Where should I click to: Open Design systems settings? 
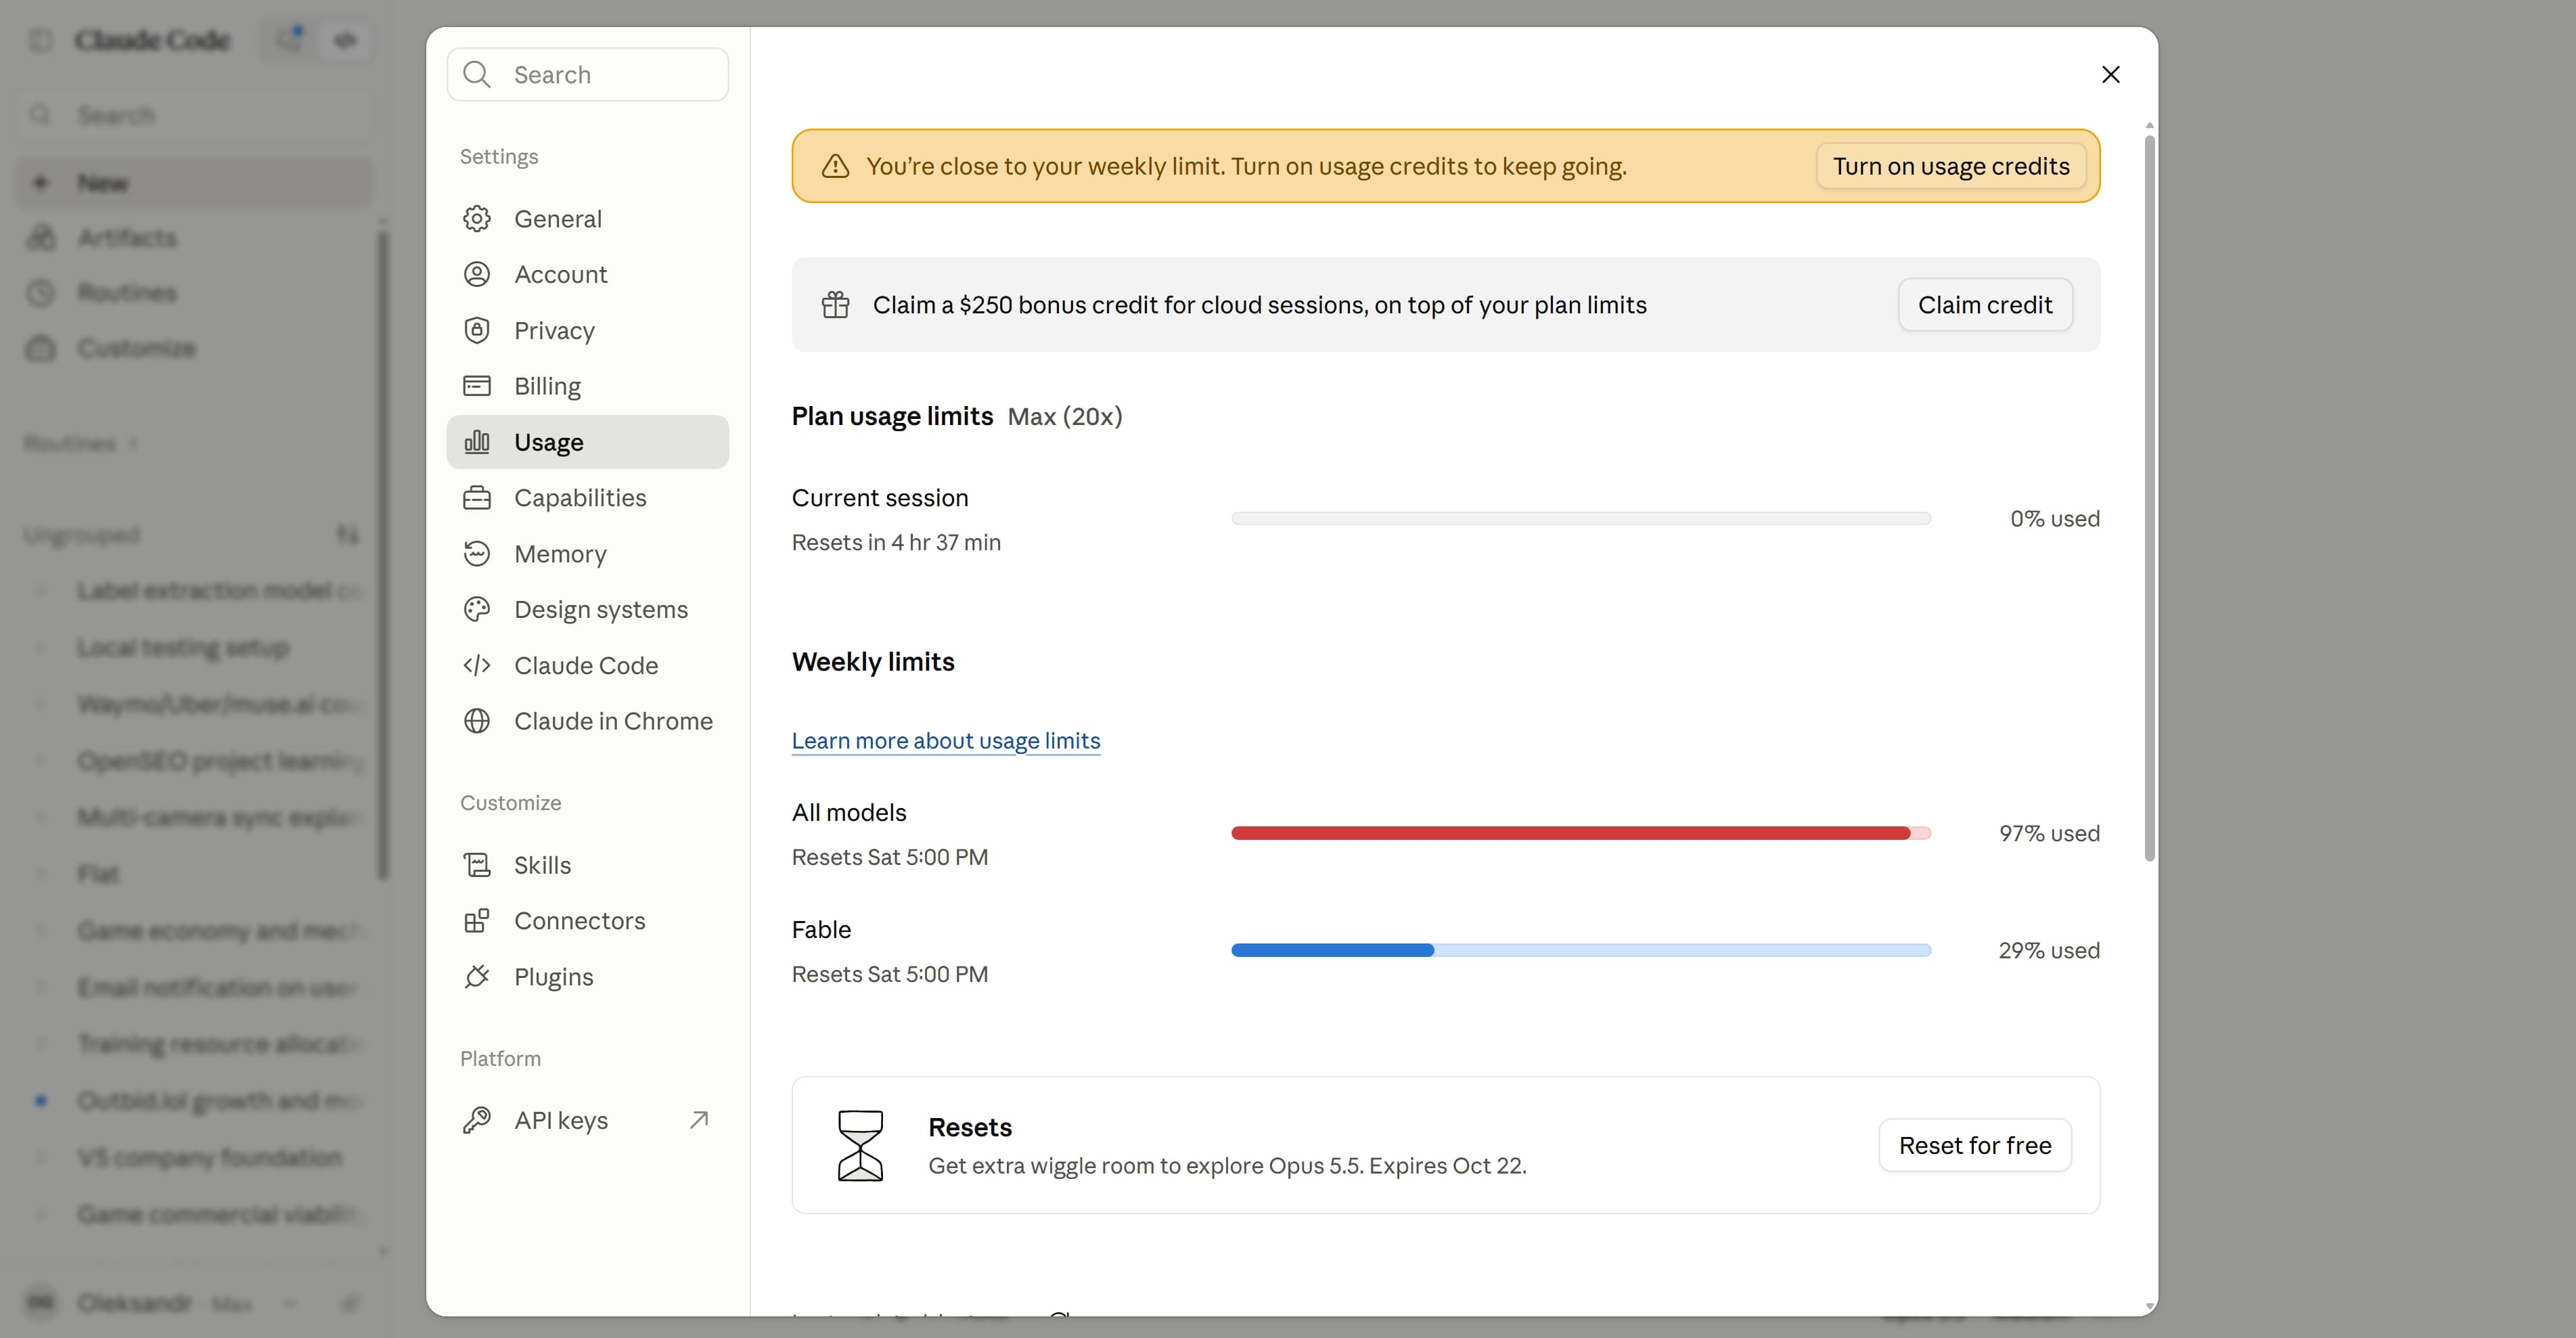[x=588, y=609]
